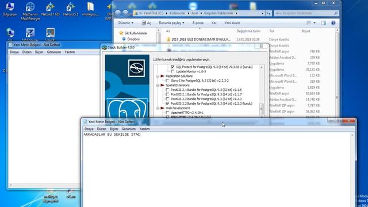This screenshot has height=207, width=368.
Task: Click the folder icon in Explorer address bar
Action: coord(136,13)
